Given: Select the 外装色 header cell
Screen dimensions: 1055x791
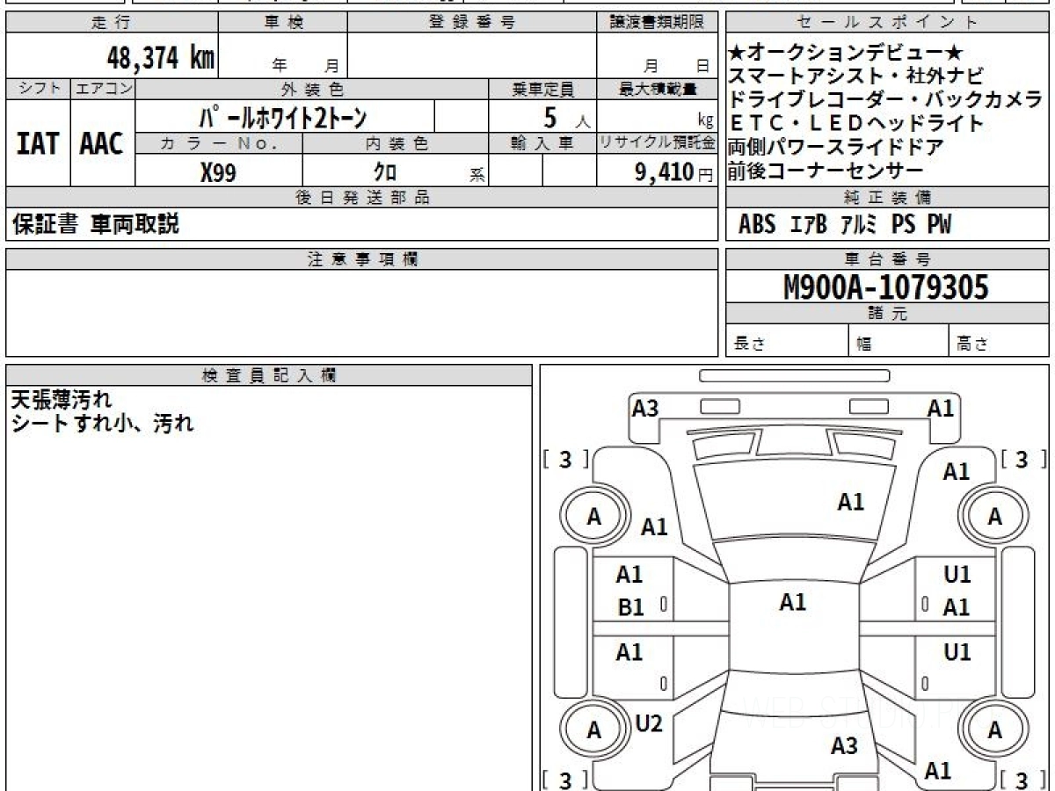Looking at the screenshot, I should click(x=312, y=89).
